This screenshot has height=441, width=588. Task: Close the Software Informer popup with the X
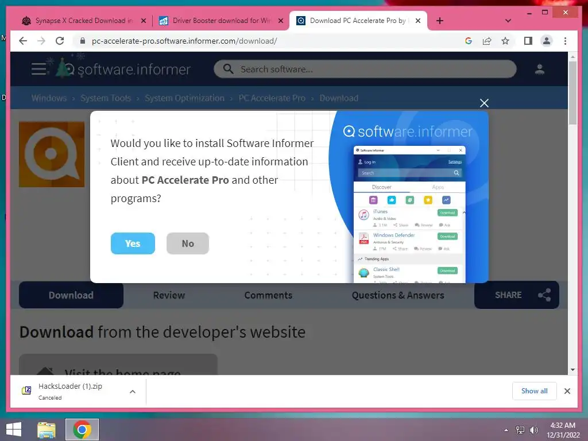click(484, 103)
